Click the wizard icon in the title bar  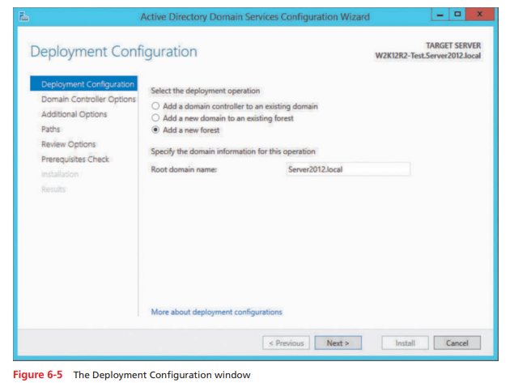(x=23, y=16)
